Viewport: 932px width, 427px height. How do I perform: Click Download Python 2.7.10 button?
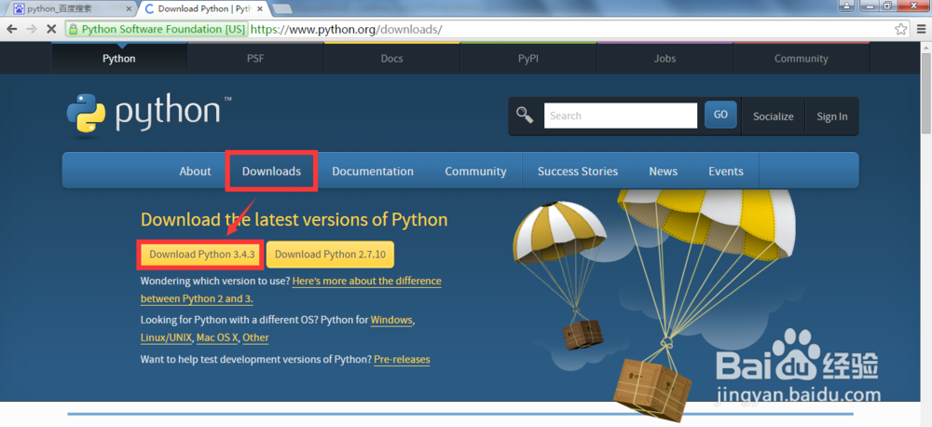pos(330,255)
